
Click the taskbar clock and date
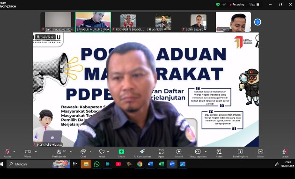coord(288,164)
